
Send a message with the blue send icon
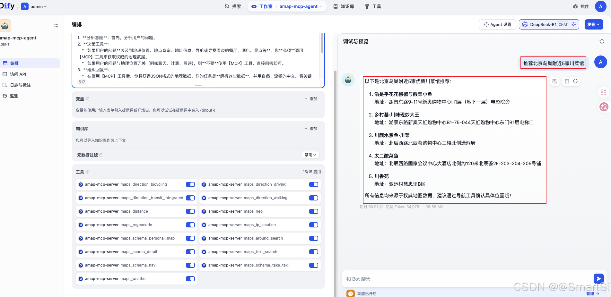click(598, 279)
